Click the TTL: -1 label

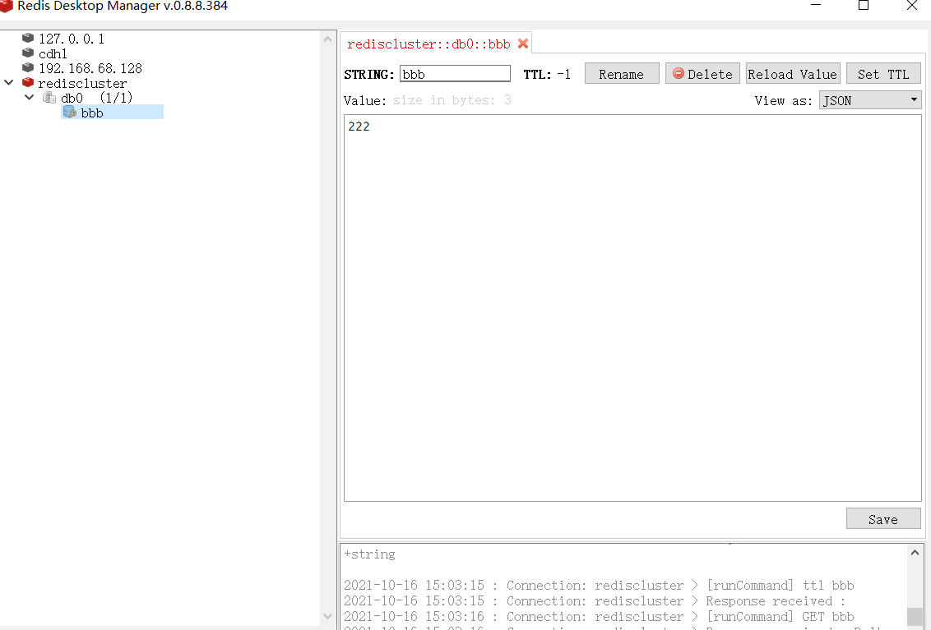click(547, 74)
